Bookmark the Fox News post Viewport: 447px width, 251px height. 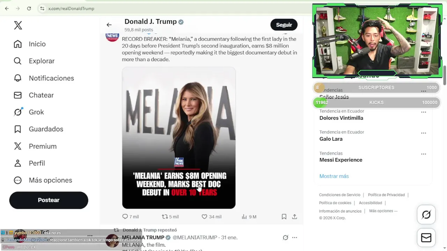point(284,216)
